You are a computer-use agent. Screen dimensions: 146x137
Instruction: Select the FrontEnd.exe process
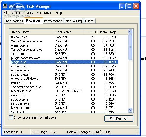point(64,83)
